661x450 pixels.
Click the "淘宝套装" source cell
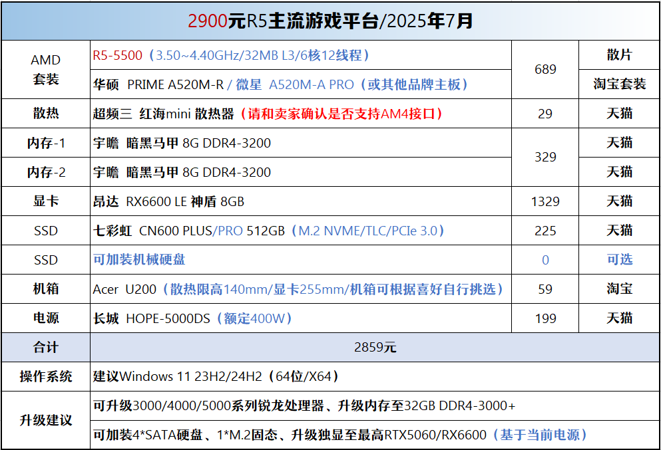click(x=619, y=84)
